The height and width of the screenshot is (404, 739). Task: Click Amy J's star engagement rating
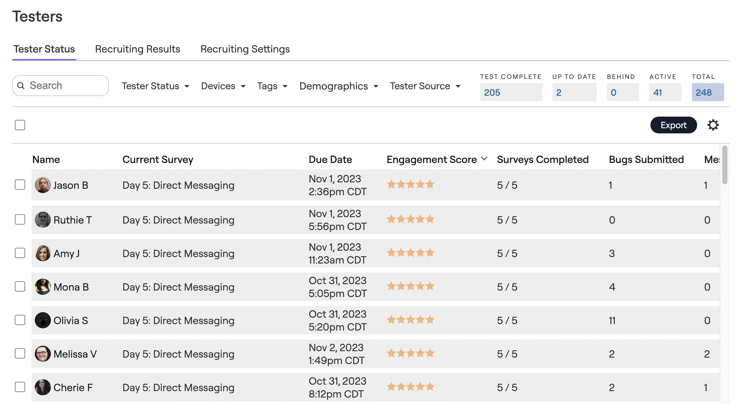pyautogui.click(x=410, y=253)
